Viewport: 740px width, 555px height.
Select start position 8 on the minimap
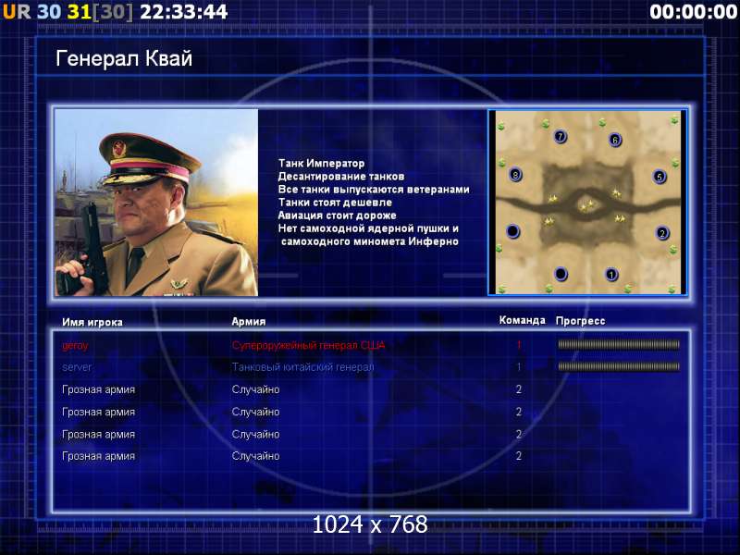click(515, 175)
